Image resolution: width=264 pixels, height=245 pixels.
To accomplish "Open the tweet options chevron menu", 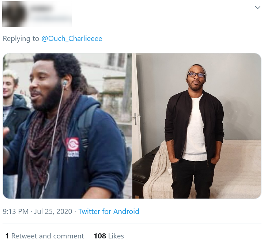I will (258, 8).
